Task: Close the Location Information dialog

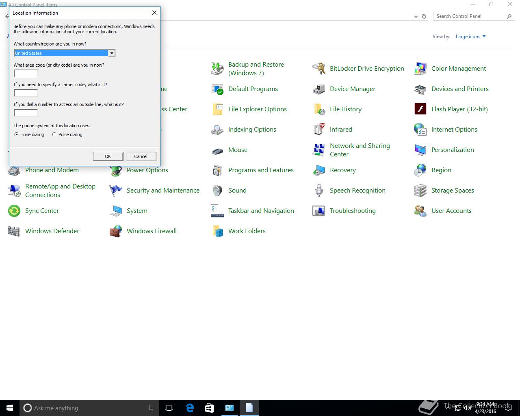Action: point(154,13)
